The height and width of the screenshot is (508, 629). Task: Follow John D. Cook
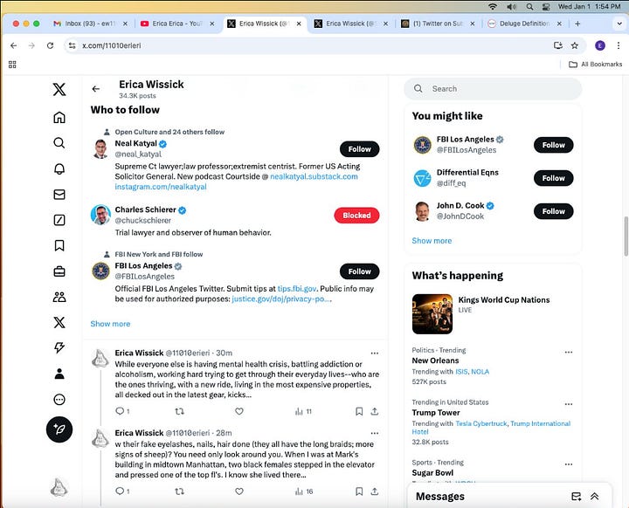coord(553,211)
